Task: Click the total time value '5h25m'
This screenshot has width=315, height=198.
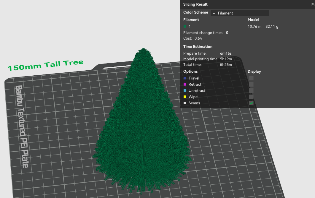Action: point(226,65)
